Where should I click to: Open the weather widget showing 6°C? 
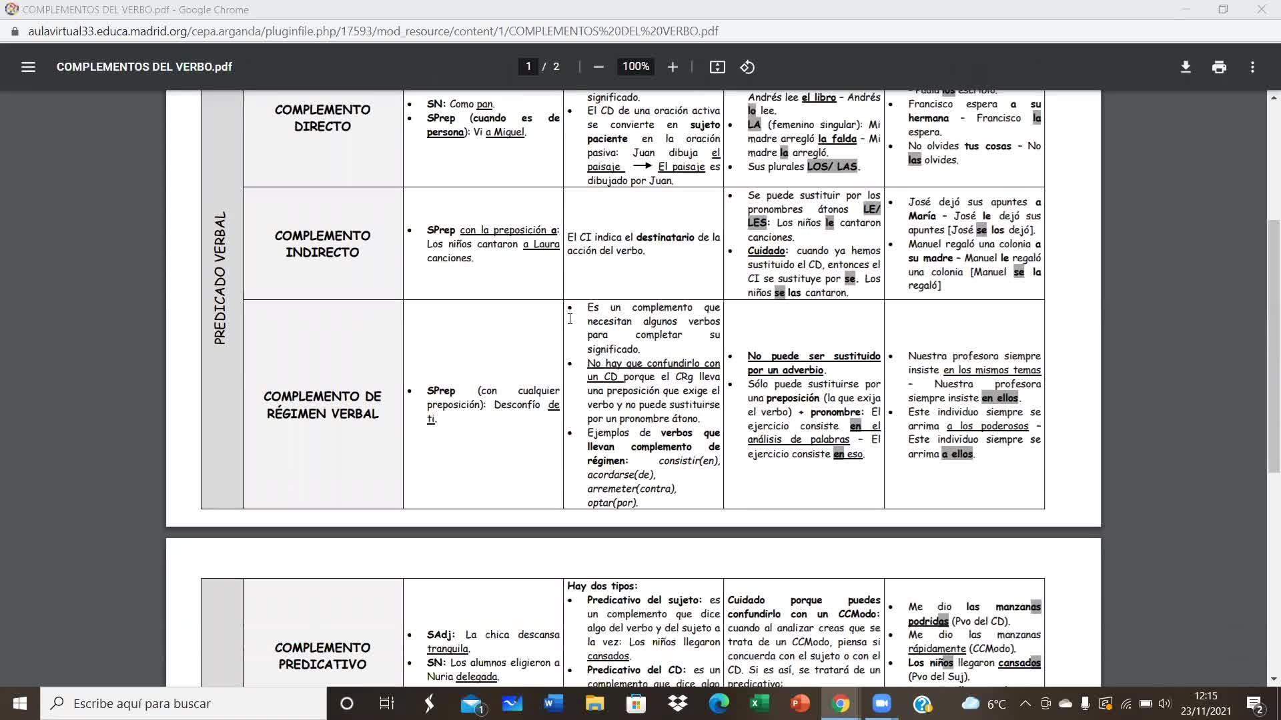click(983, 703)
